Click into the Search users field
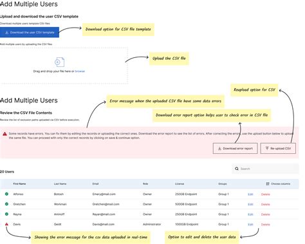305x244 pixels. (265, 169)
